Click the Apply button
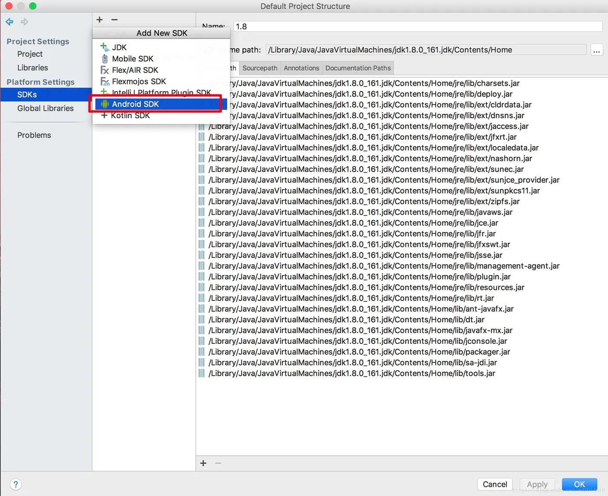The height and width of the screenshot is (496, 608). click(x=537, y=484)
